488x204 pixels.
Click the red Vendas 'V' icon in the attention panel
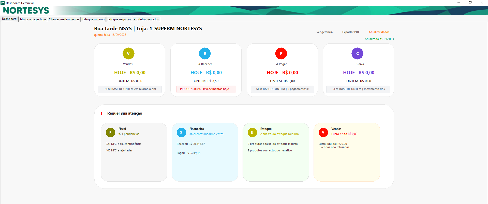pos(323,132)
